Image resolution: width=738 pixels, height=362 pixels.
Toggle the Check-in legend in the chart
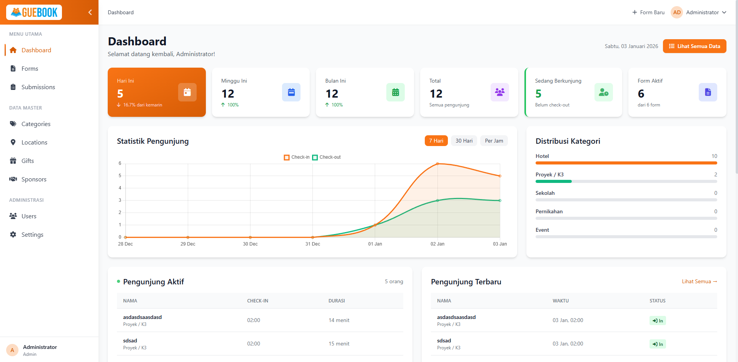point(296,157)
